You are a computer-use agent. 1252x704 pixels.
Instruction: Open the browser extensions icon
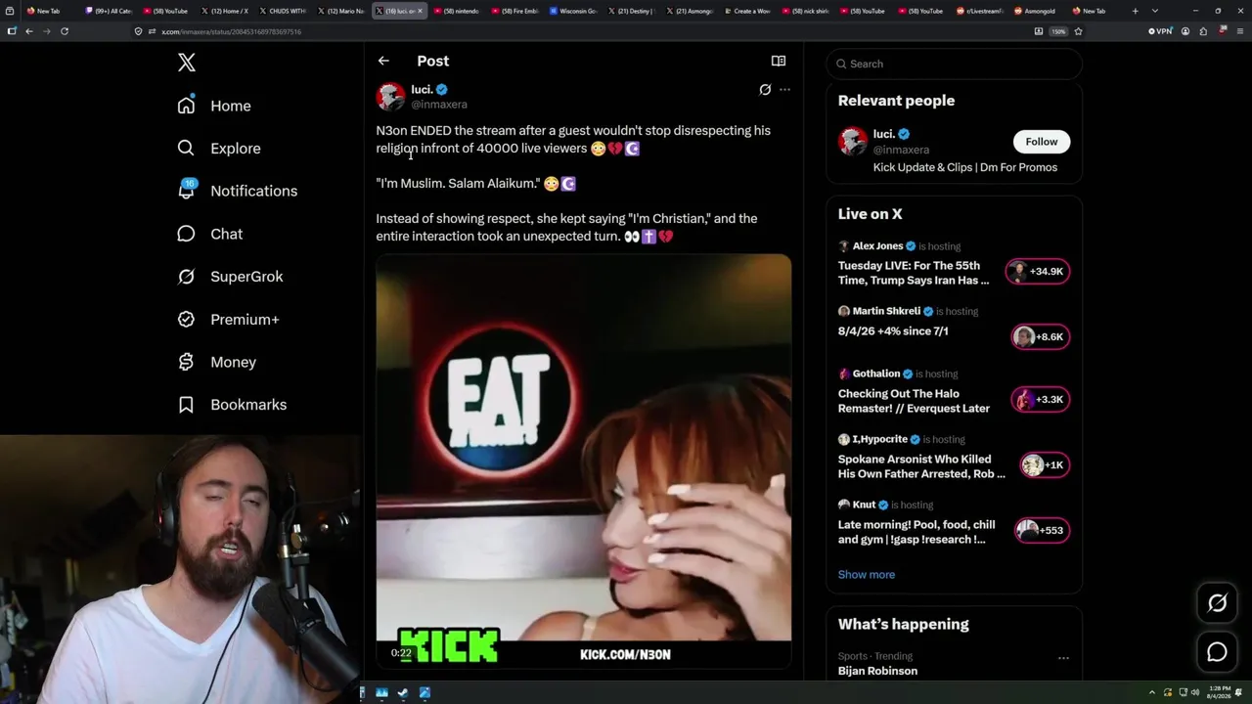click(x=1203, y=31)
